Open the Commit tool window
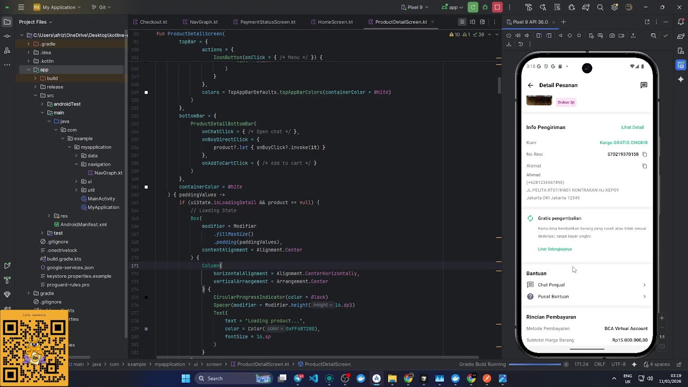688x387 pixels. point(7,36)
